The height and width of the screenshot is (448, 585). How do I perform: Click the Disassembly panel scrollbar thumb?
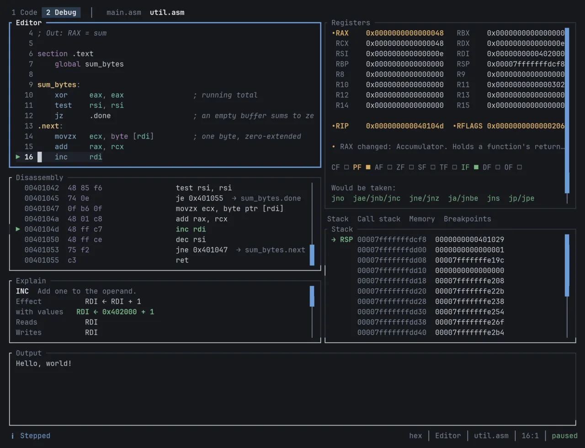(x=312, y=255)
